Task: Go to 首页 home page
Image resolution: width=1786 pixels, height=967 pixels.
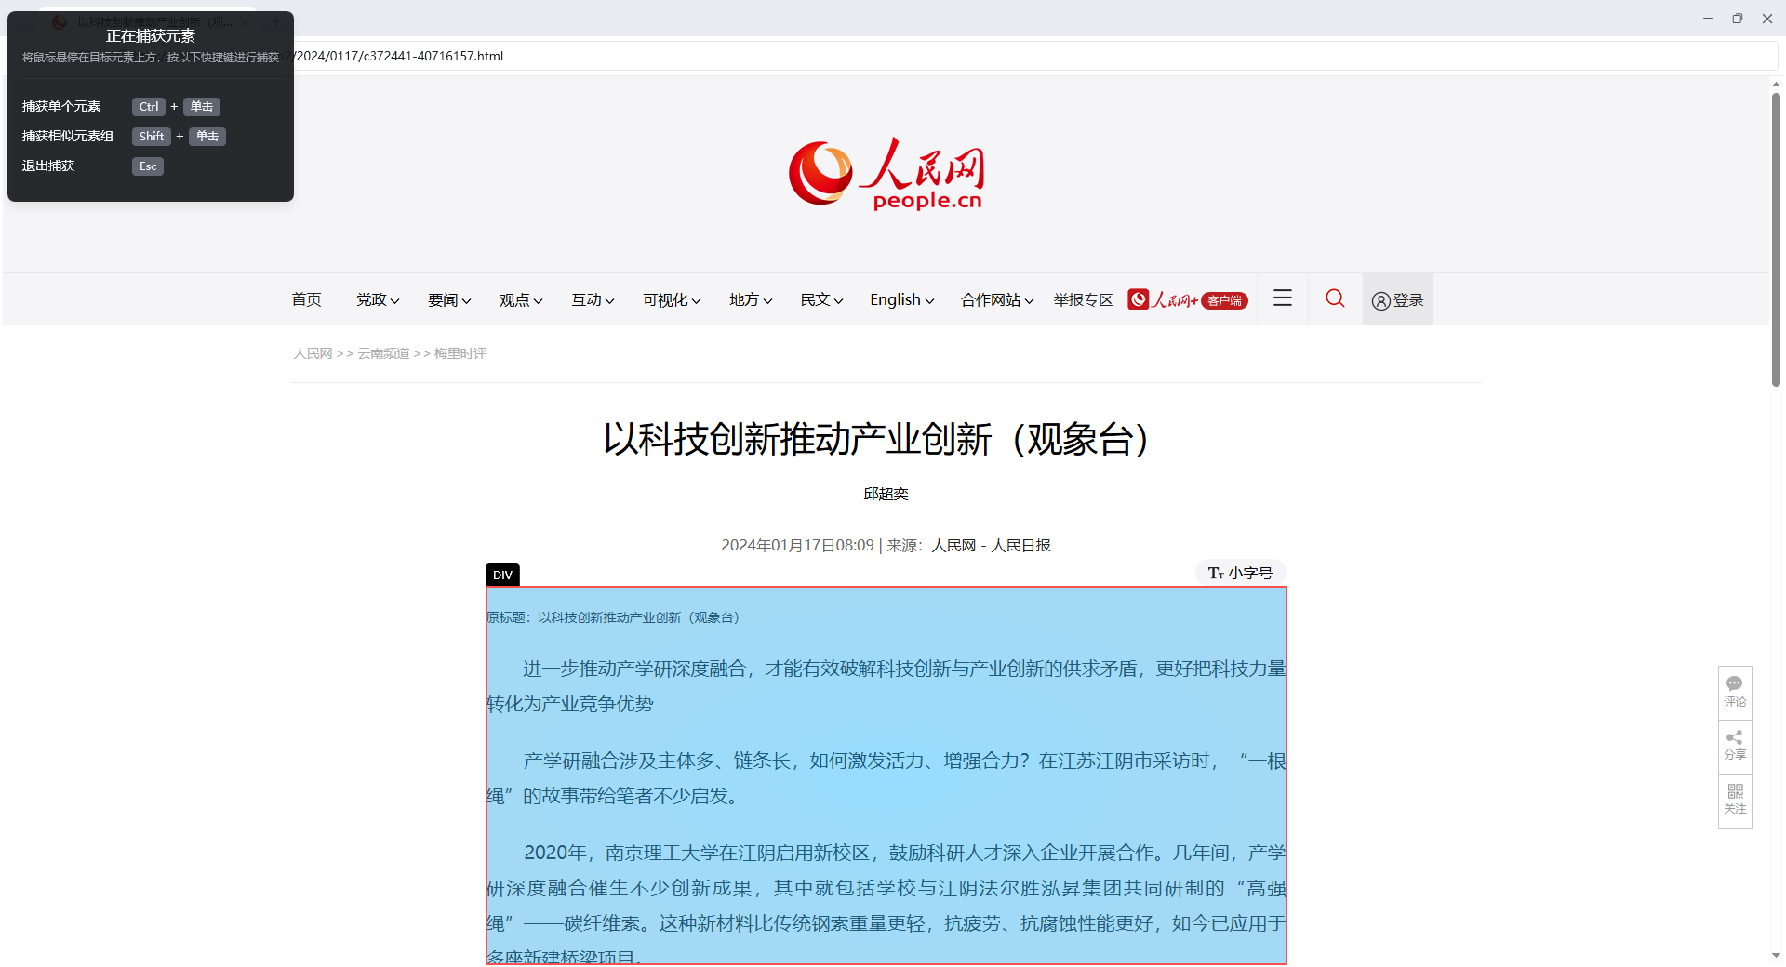Action: (x=306, y=299)
